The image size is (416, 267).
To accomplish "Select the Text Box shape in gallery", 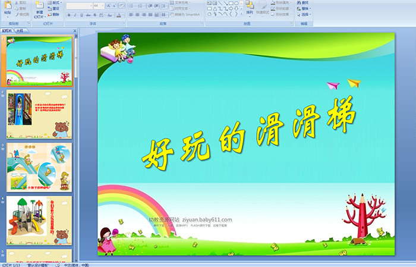I will tap(209, 3).
